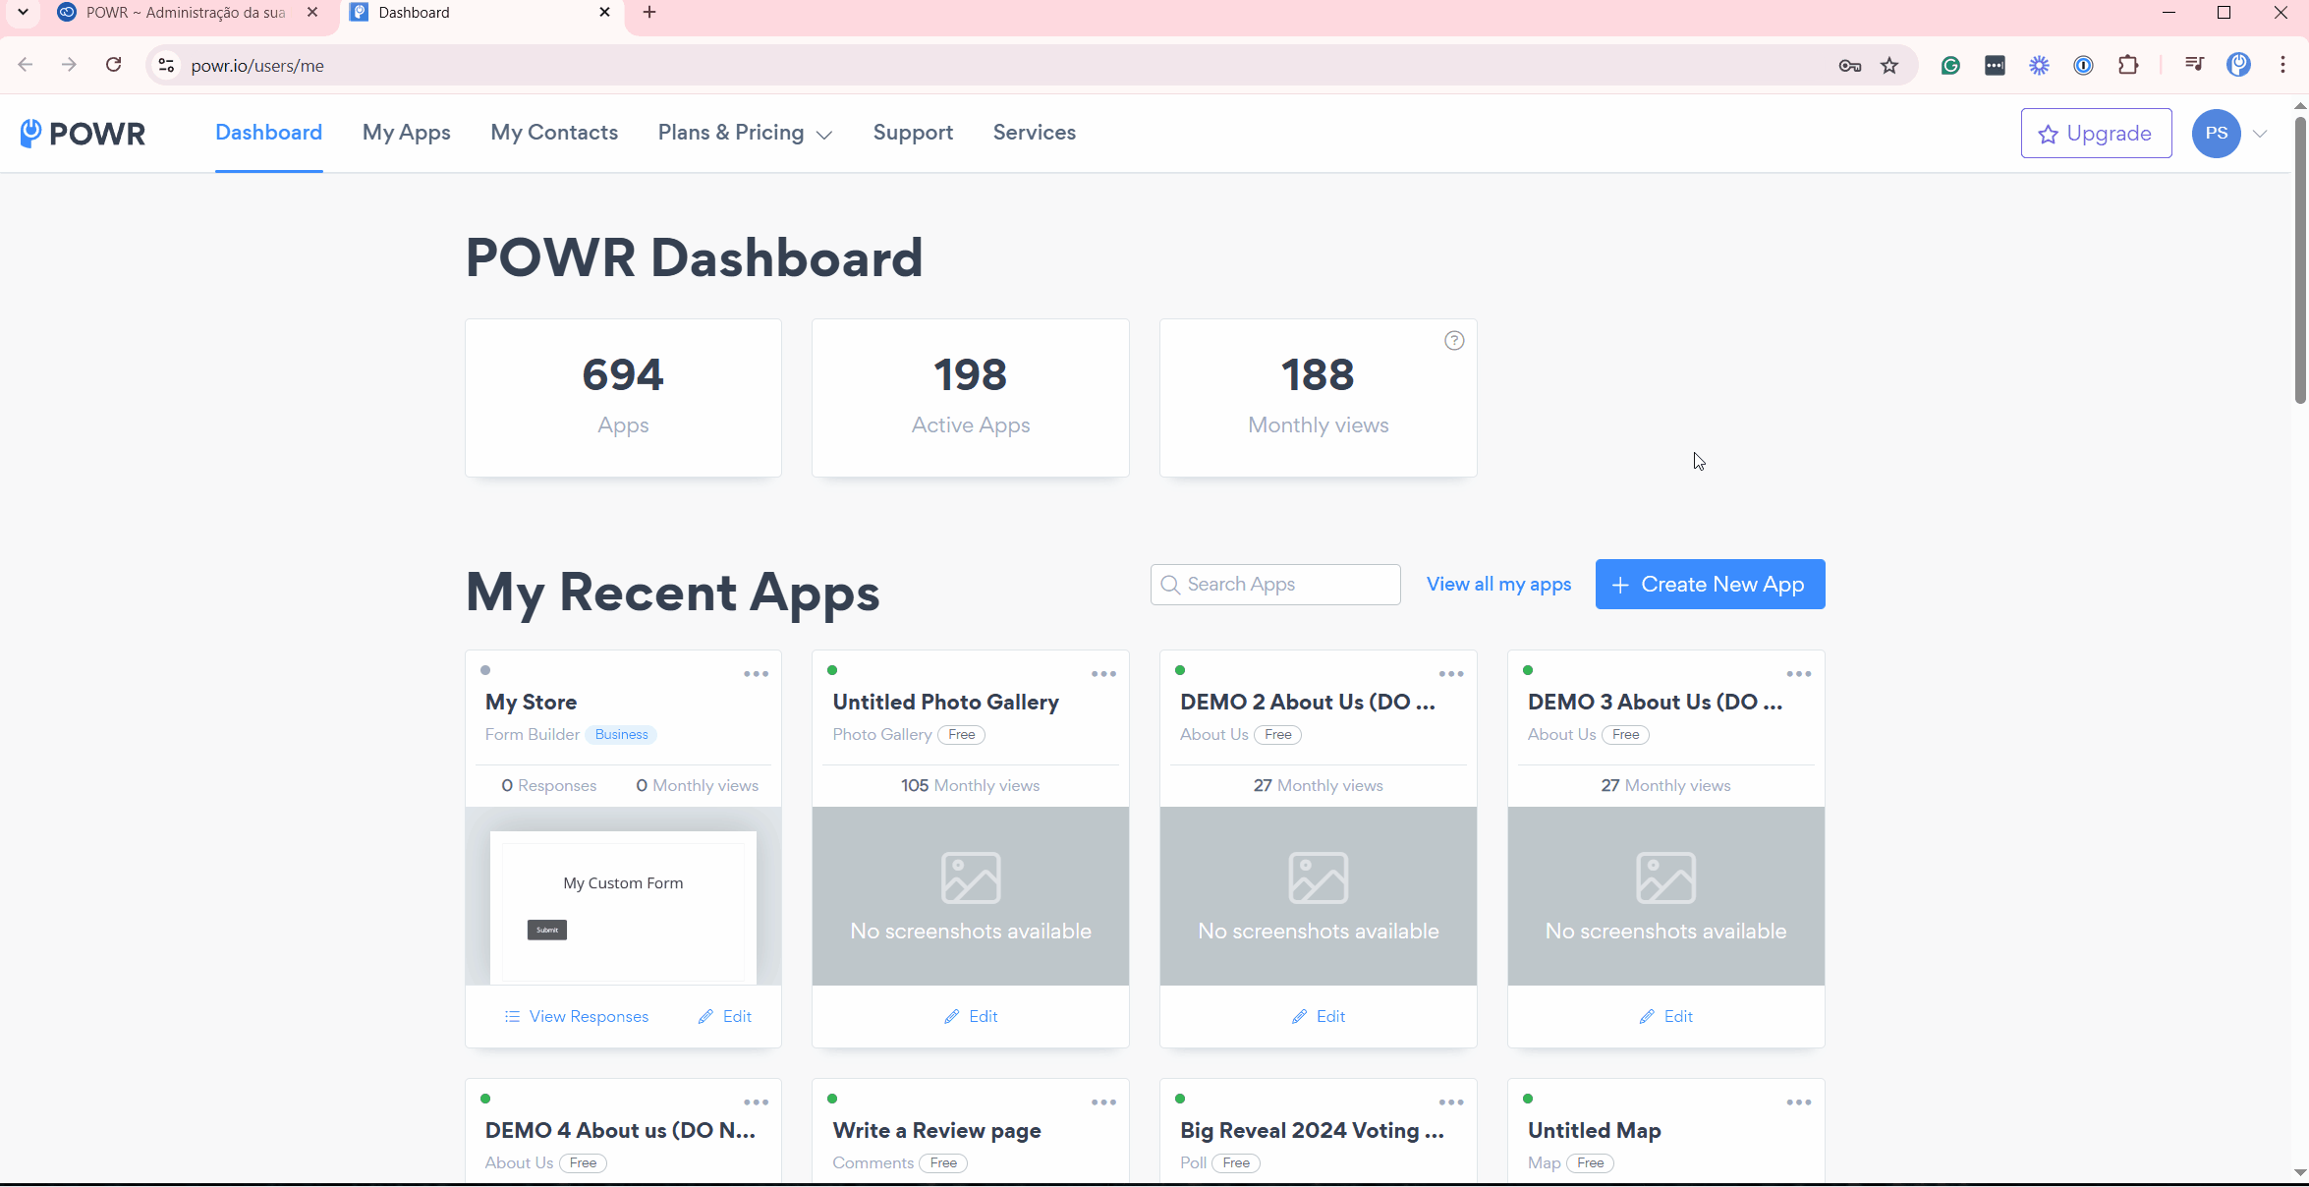Open the Monthly views help question icon
The width and height of the screenshot is (2309, 1187).
1454,341
